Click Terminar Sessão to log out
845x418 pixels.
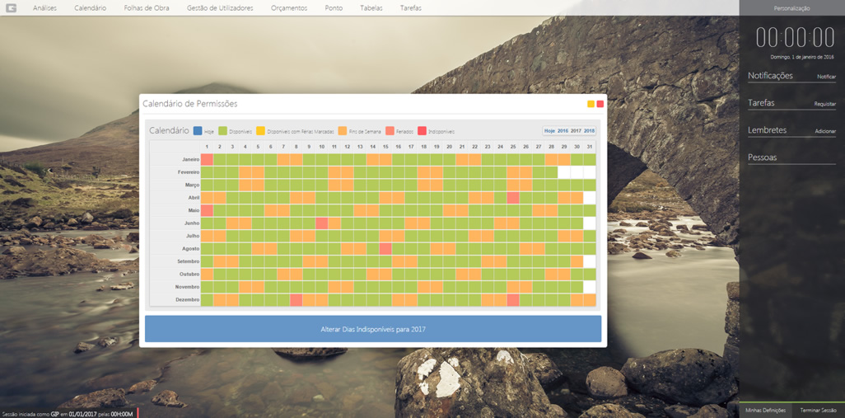(818, 411)
